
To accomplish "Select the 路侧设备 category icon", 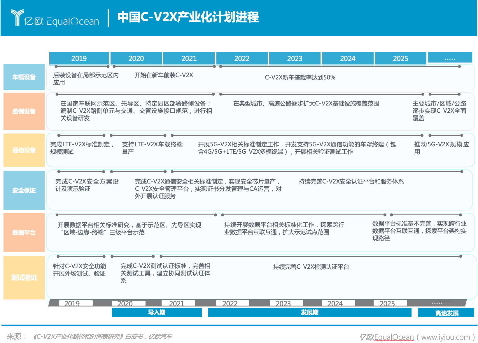I will [24, 111].
